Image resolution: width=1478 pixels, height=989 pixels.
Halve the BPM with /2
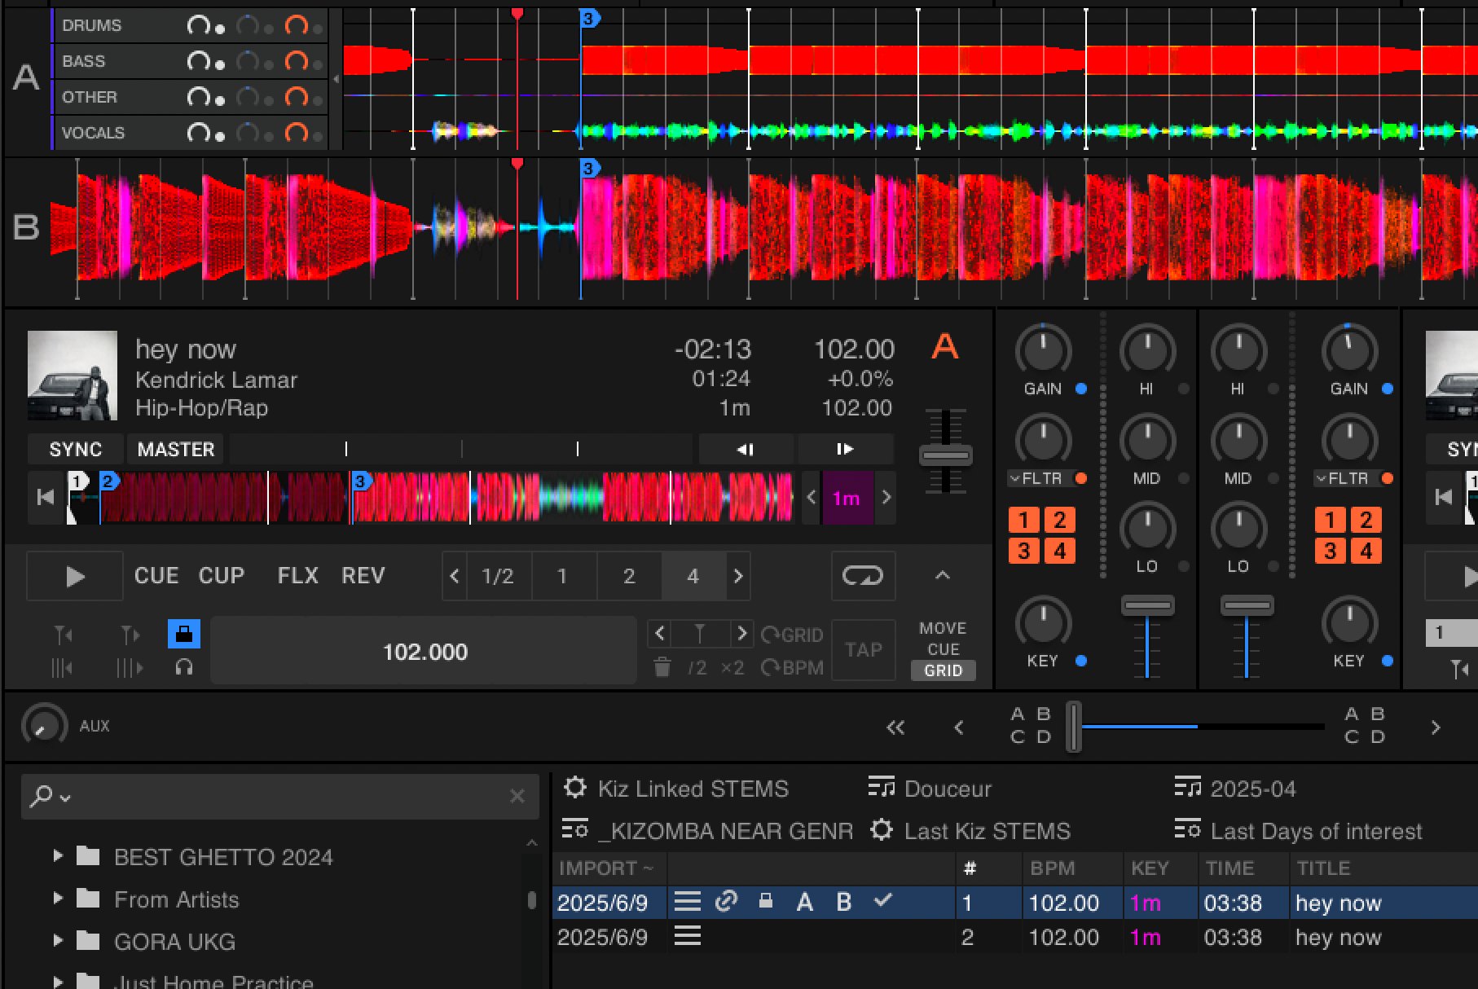pos(697,668)
